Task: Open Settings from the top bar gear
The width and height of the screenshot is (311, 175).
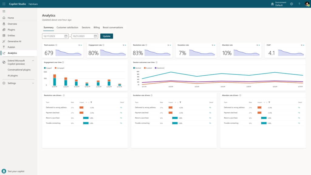Action: point(291,4)
